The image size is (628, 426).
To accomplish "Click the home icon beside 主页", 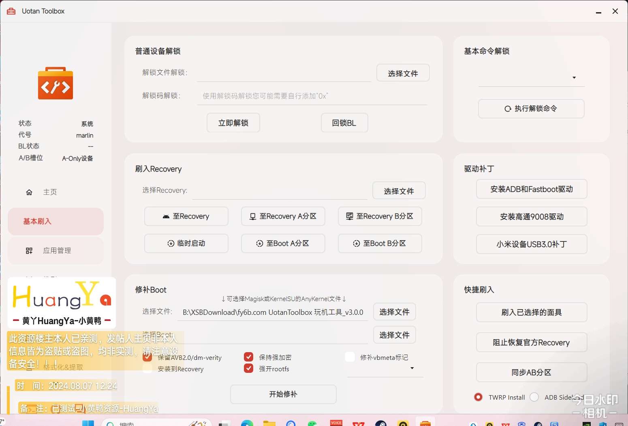I will pyautogui.click(x=29, y=192).
